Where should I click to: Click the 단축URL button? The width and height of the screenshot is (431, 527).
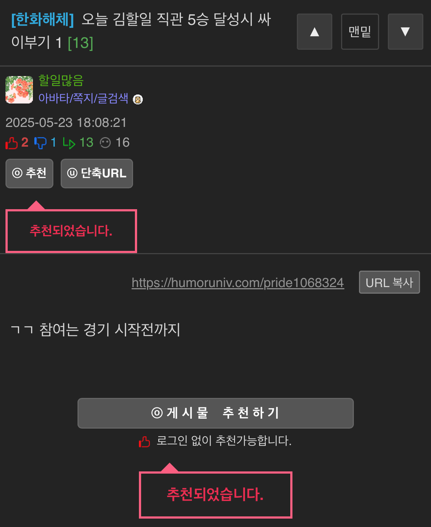click(x=97, y=173)
